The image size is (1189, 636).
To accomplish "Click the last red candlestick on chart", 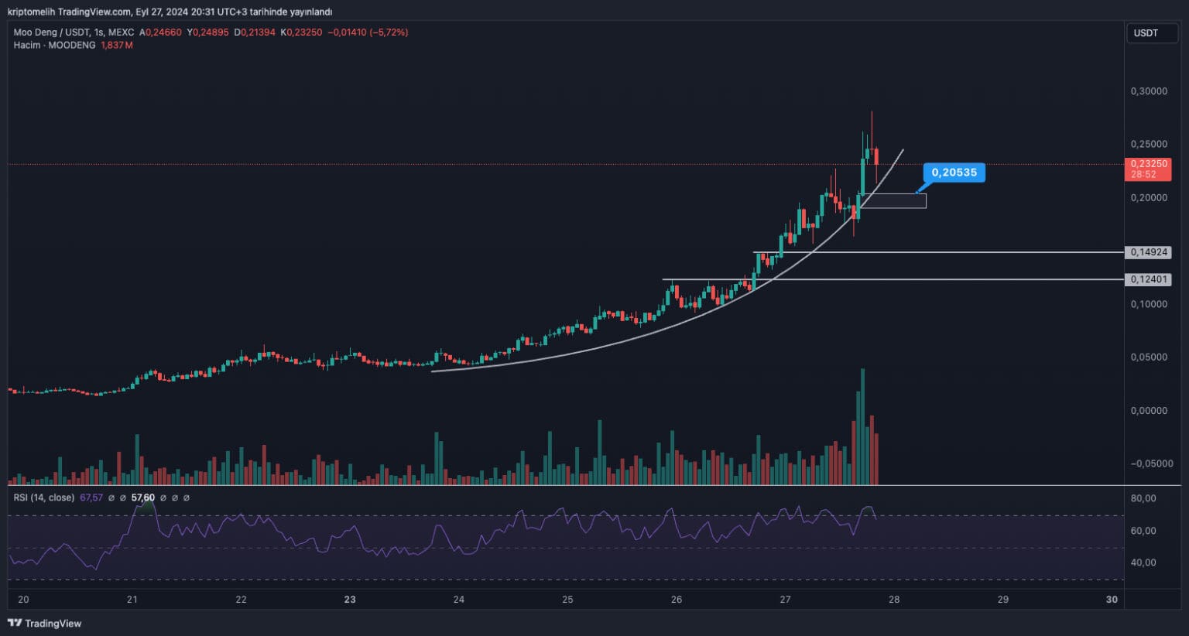I will tap(876, 156).
